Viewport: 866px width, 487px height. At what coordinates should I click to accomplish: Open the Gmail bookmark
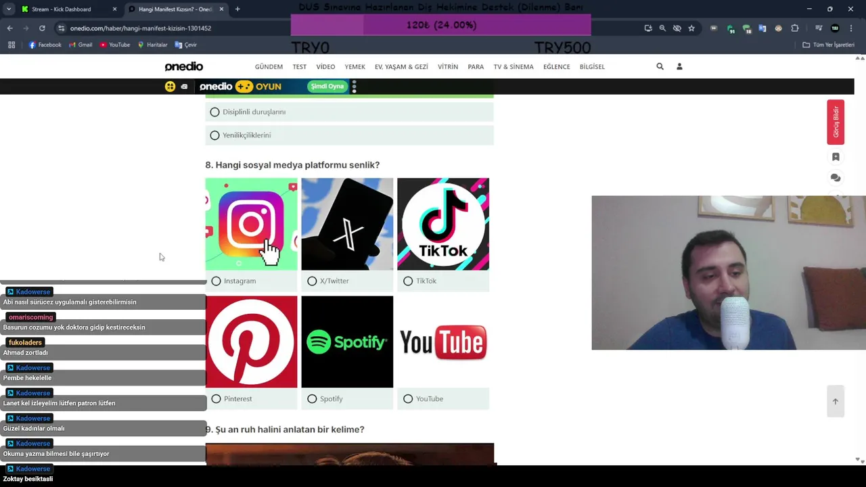click(x=80, y=45)
